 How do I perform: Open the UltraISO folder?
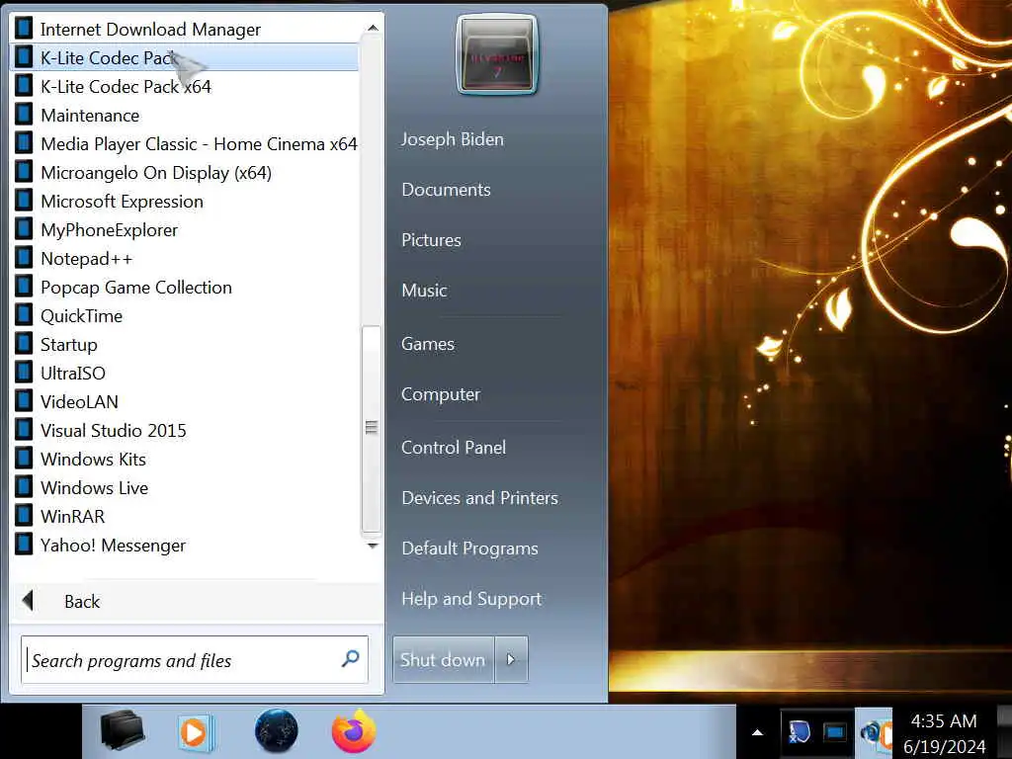point(185,373)
